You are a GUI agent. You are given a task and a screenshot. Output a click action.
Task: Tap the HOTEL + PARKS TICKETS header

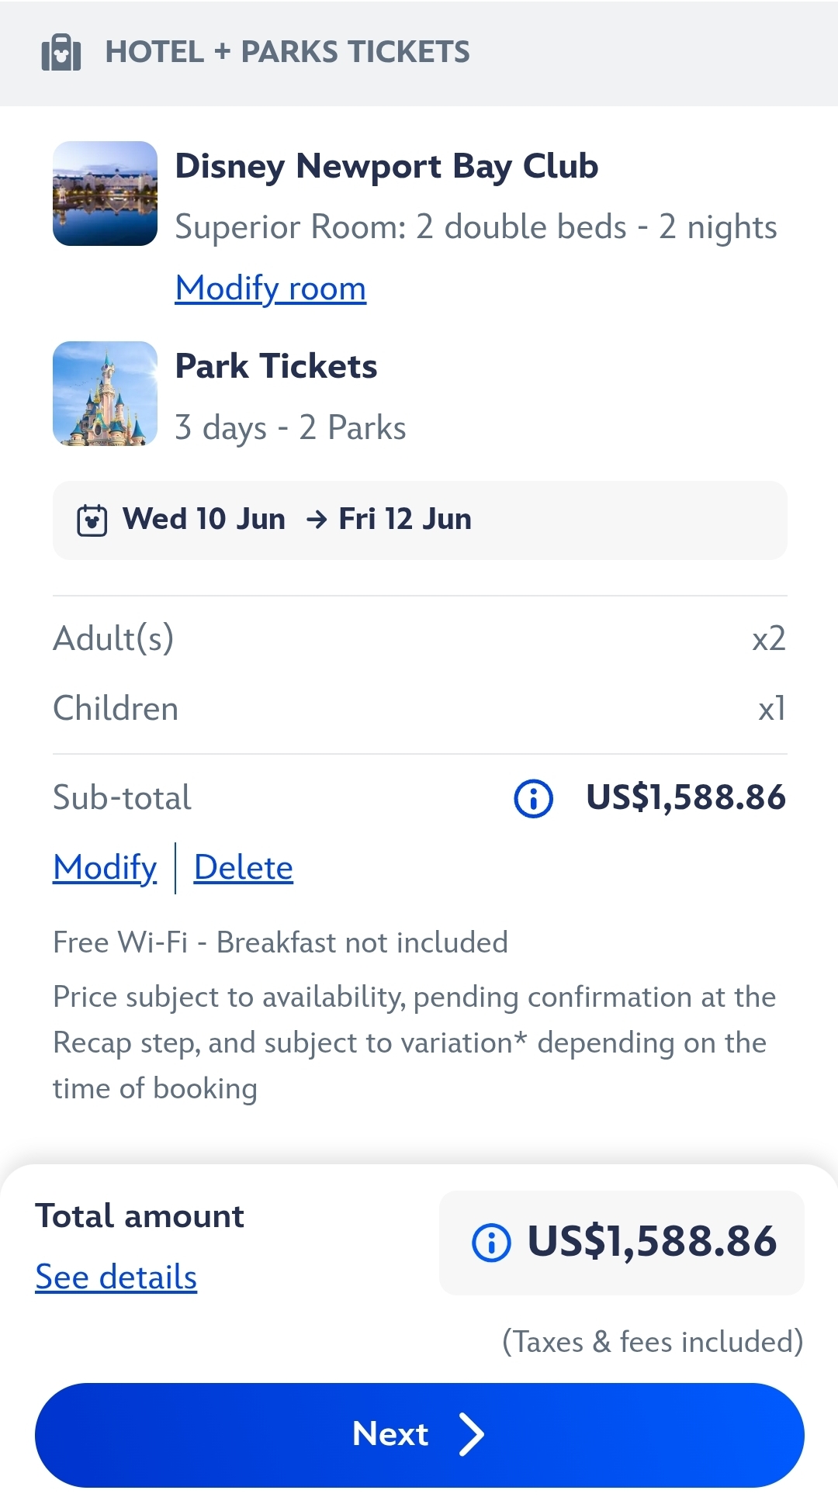287,52
